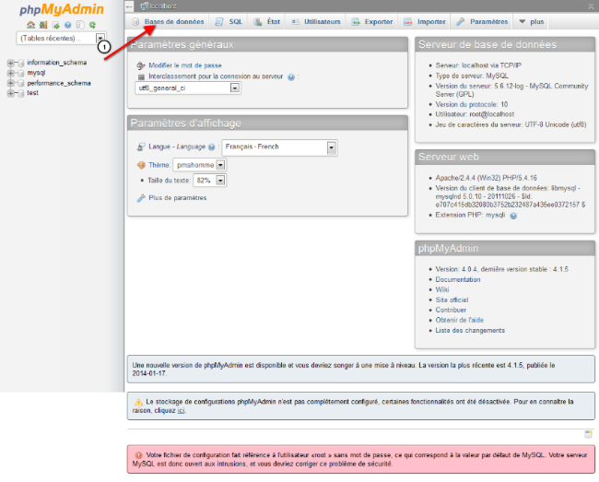599x482 pixels.
Task: Click the text Apache/2.4.4 (Win32) PHP/5.4.16
Action: pos(486,178)
